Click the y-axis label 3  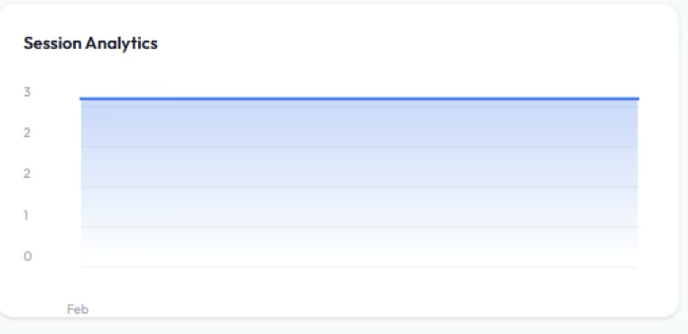click(x=27, y=92)
